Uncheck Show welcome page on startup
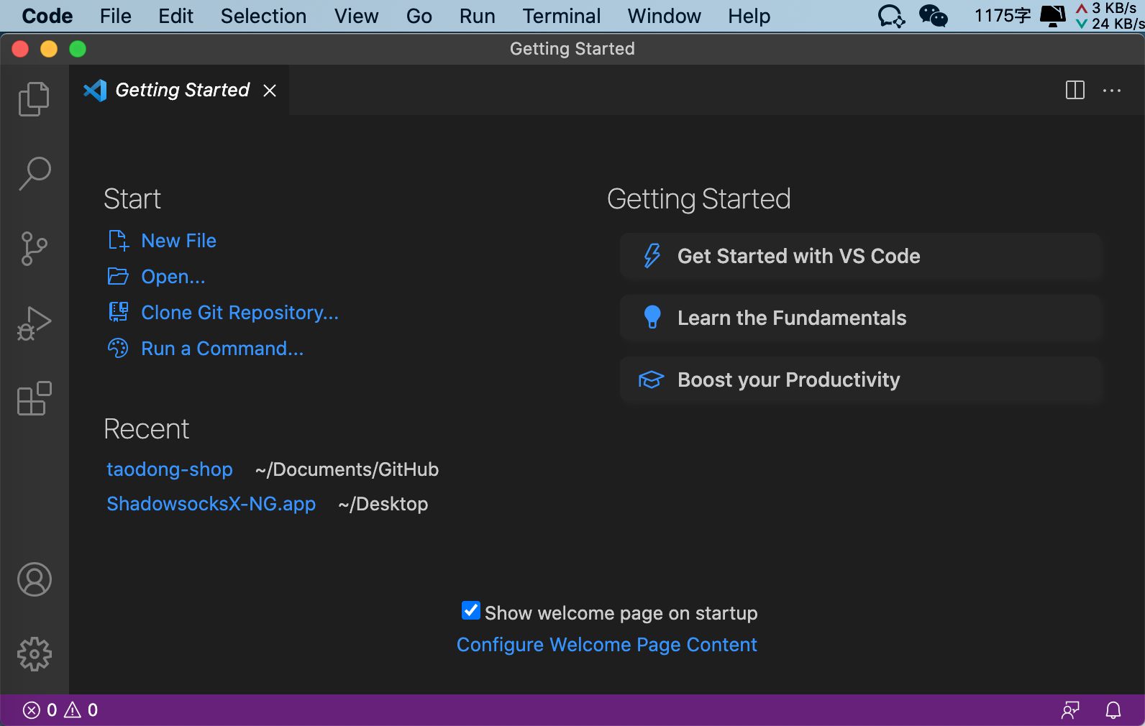Viewport: 1145px width, 726px height. coord(470,611)
